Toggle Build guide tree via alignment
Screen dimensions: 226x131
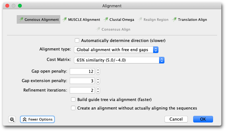[73, 99]
